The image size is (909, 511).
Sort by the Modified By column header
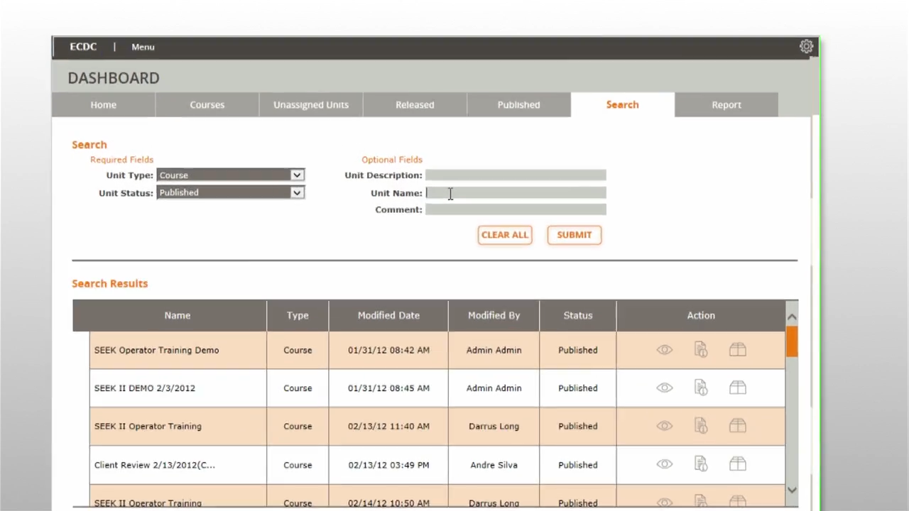tap(494, 315)
